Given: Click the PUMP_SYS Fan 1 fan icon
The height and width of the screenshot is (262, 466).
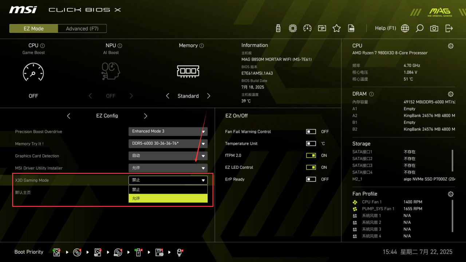Looking at the screenshot, I should coord(355,209).
